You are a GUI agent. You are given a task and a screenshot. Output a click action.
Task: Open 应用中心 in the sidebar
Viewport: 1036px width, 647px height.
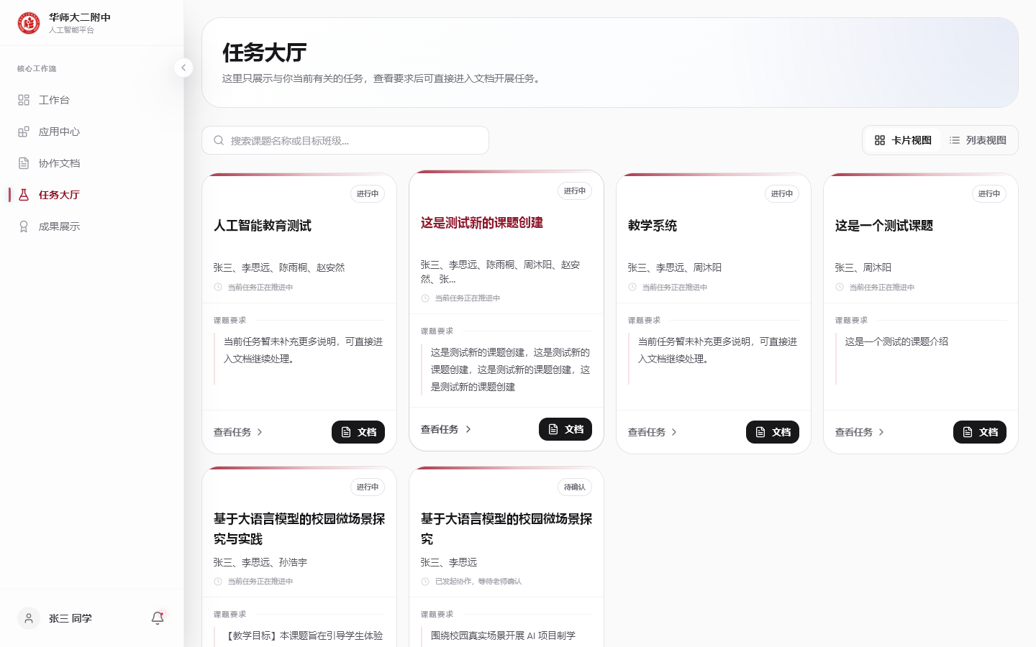click(91, 132)
